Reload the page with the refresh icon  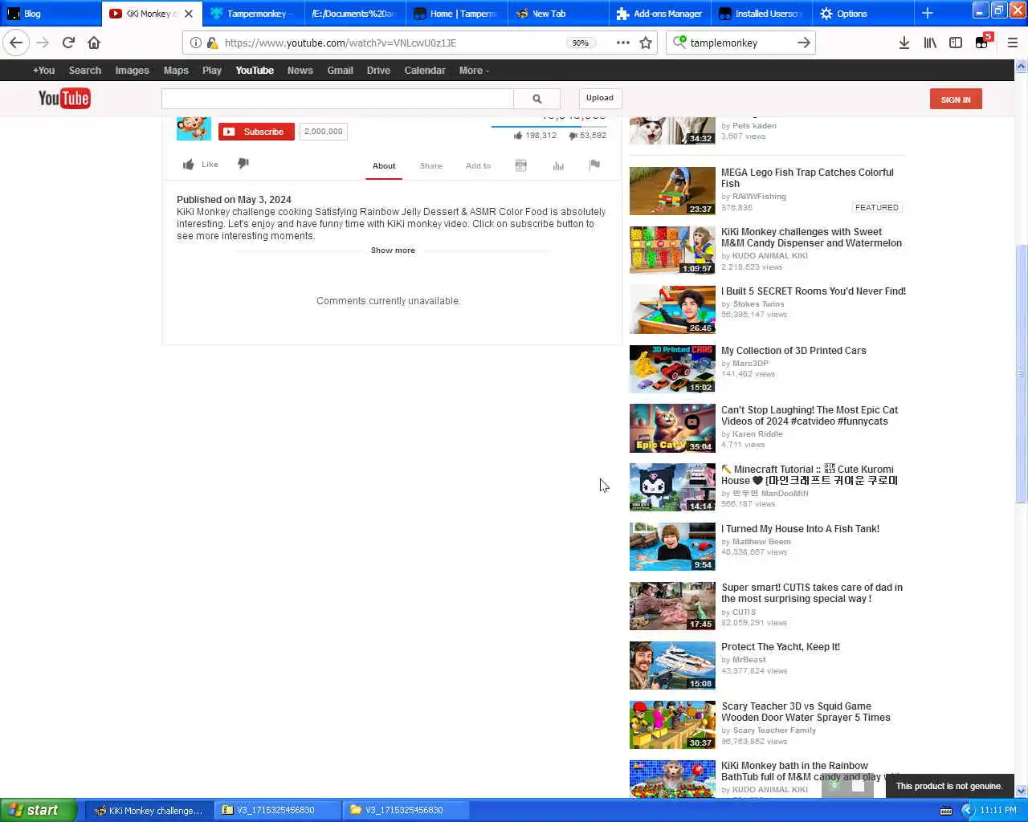point(68,43)
